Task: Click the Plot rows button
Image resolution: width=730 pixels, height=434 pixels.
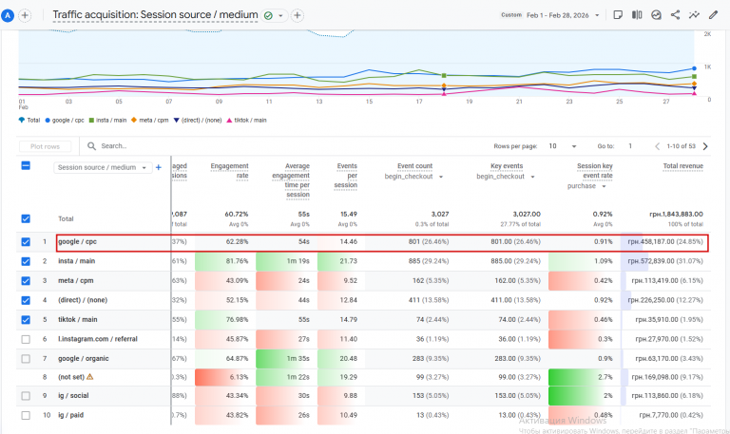Action: [x=46, y=146]
